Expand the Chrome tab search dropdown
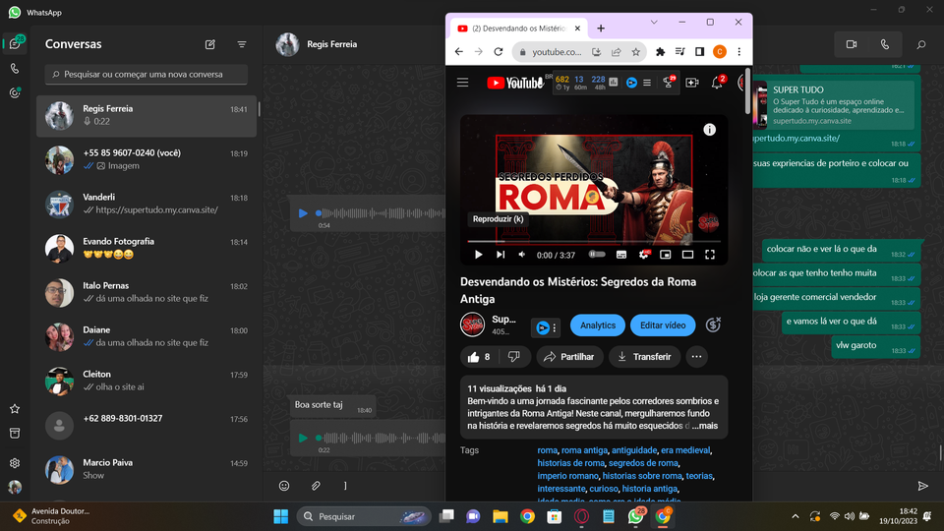The width and height of the screenshot is (944, 531). [654, 23]
